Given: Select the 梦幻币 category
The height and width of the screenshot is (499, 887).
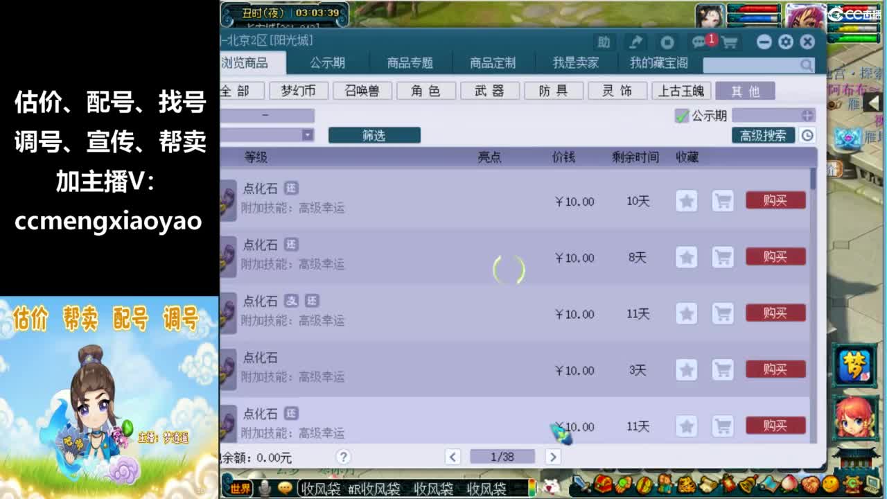Looking at the screenshot, I should (x=298, y=91).
